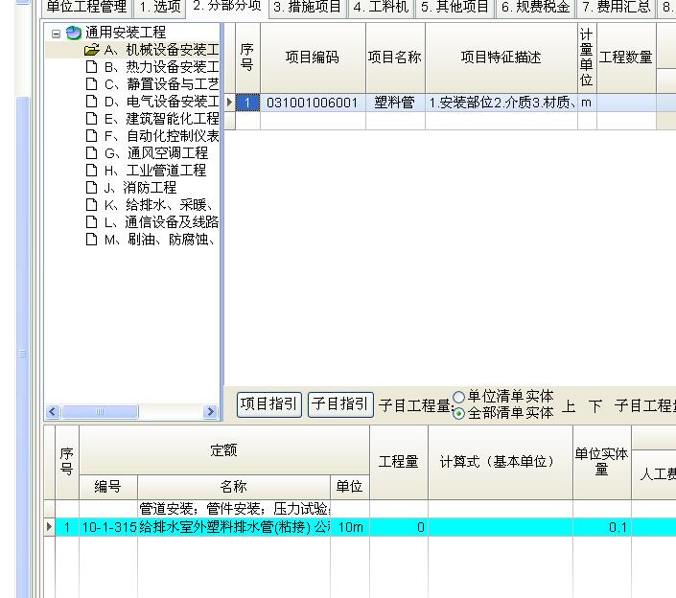Viewport: 676px width, 598px height.
Task: Select tree item H、工业管道工程
Action: (x=155, y=171)
